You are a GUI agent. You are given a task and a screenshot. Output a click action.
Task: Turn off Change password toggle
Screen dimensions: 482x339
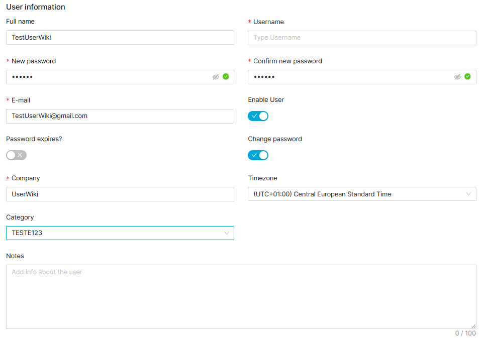pyautogui.click(x=258, y=155)
